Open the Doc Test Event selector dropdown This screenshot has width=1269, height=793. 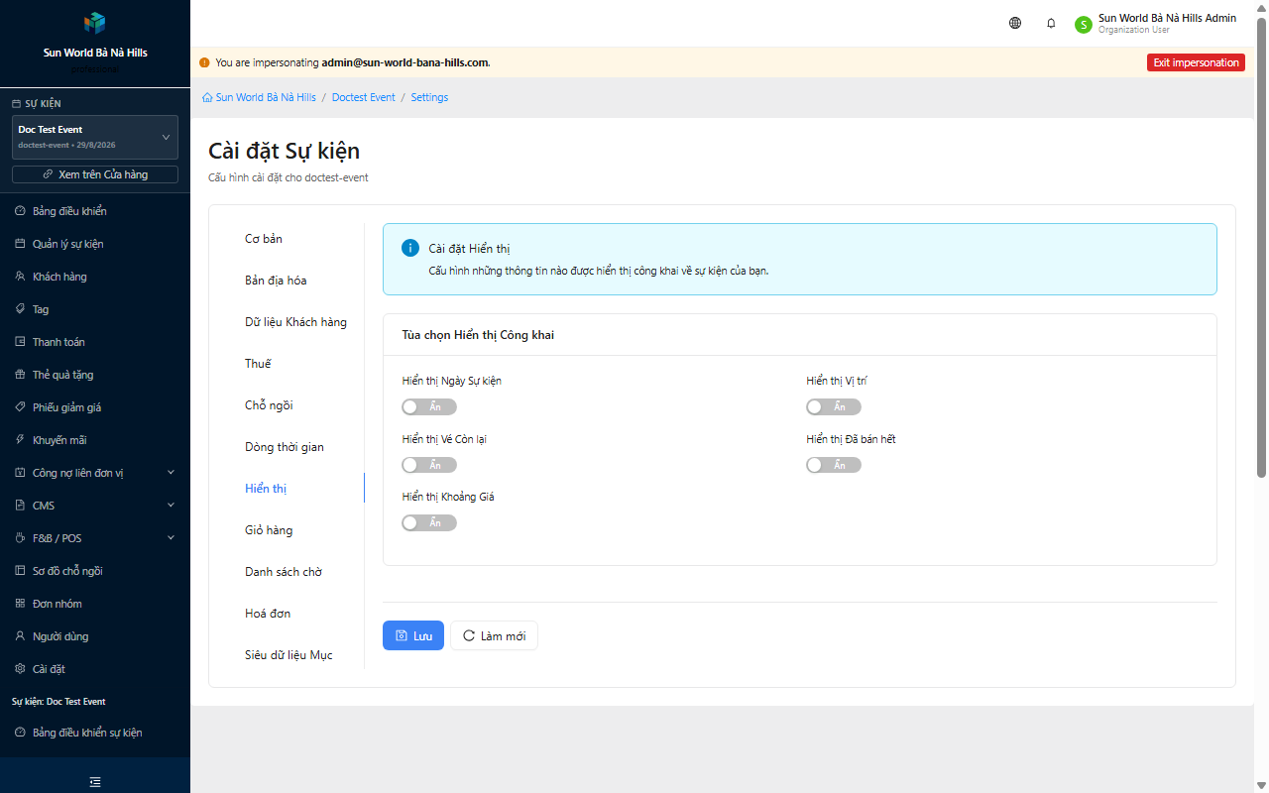[x=95, y=137]
